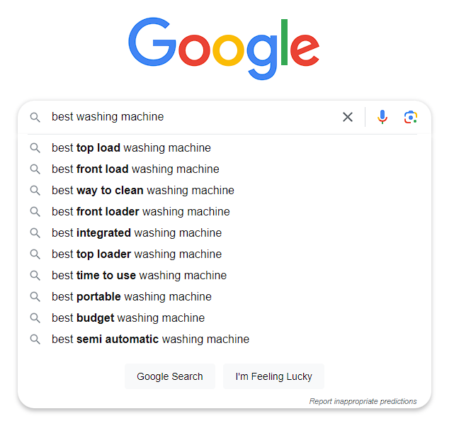
Task: Pick 'best way to clean washing machine'
Action: (142, 191)
